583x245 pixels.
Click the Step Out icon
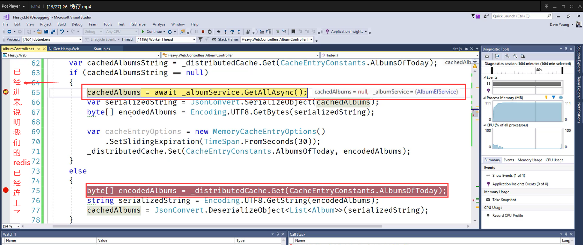(x=239, y=31)
